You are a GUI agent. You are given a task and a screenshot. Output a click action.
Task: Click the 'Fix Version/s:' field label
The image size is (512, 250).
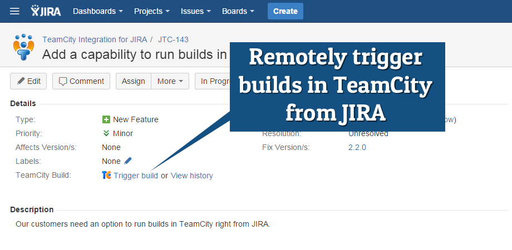[x=285, y=147]
